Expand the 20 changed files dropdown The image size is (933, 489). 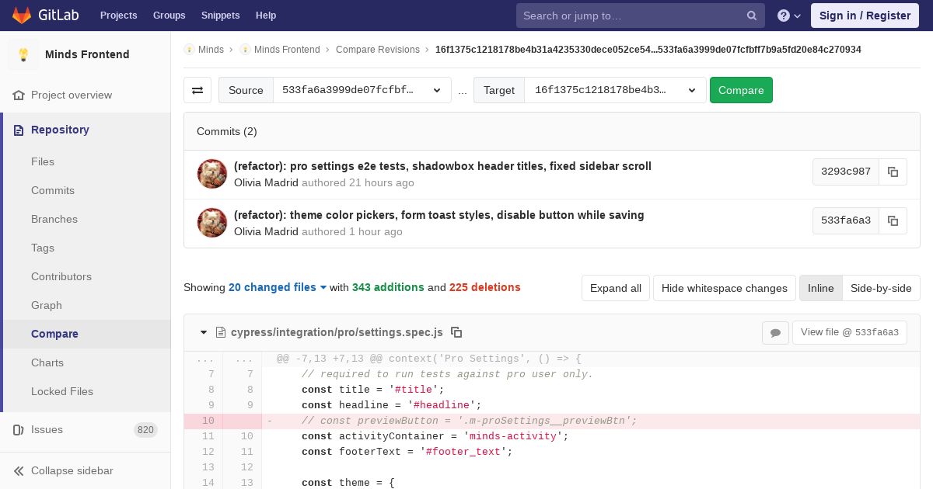point(278,287)
